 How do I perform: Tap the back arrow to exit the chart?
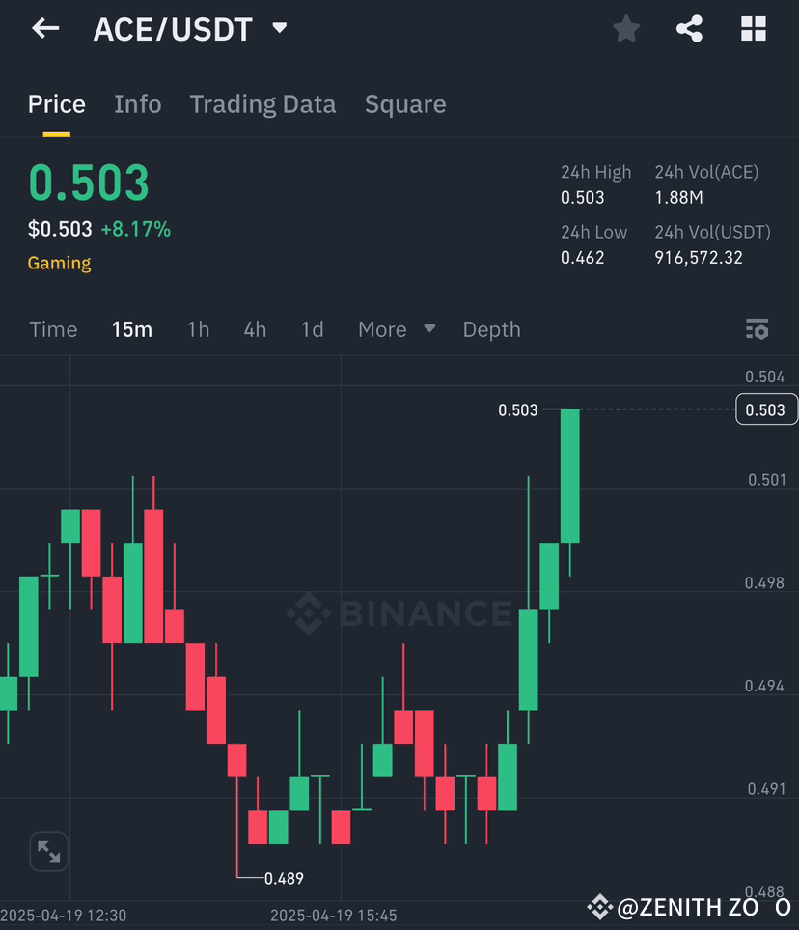pyautogui.click(x=45, y=28)
